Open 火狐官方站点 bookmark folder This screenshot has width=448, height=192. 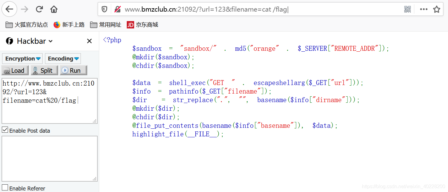[27, 25]
